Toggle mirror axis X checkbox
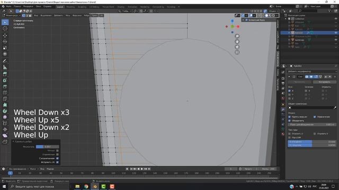Viewport: 339px width, 190px height. click(290, 91)
